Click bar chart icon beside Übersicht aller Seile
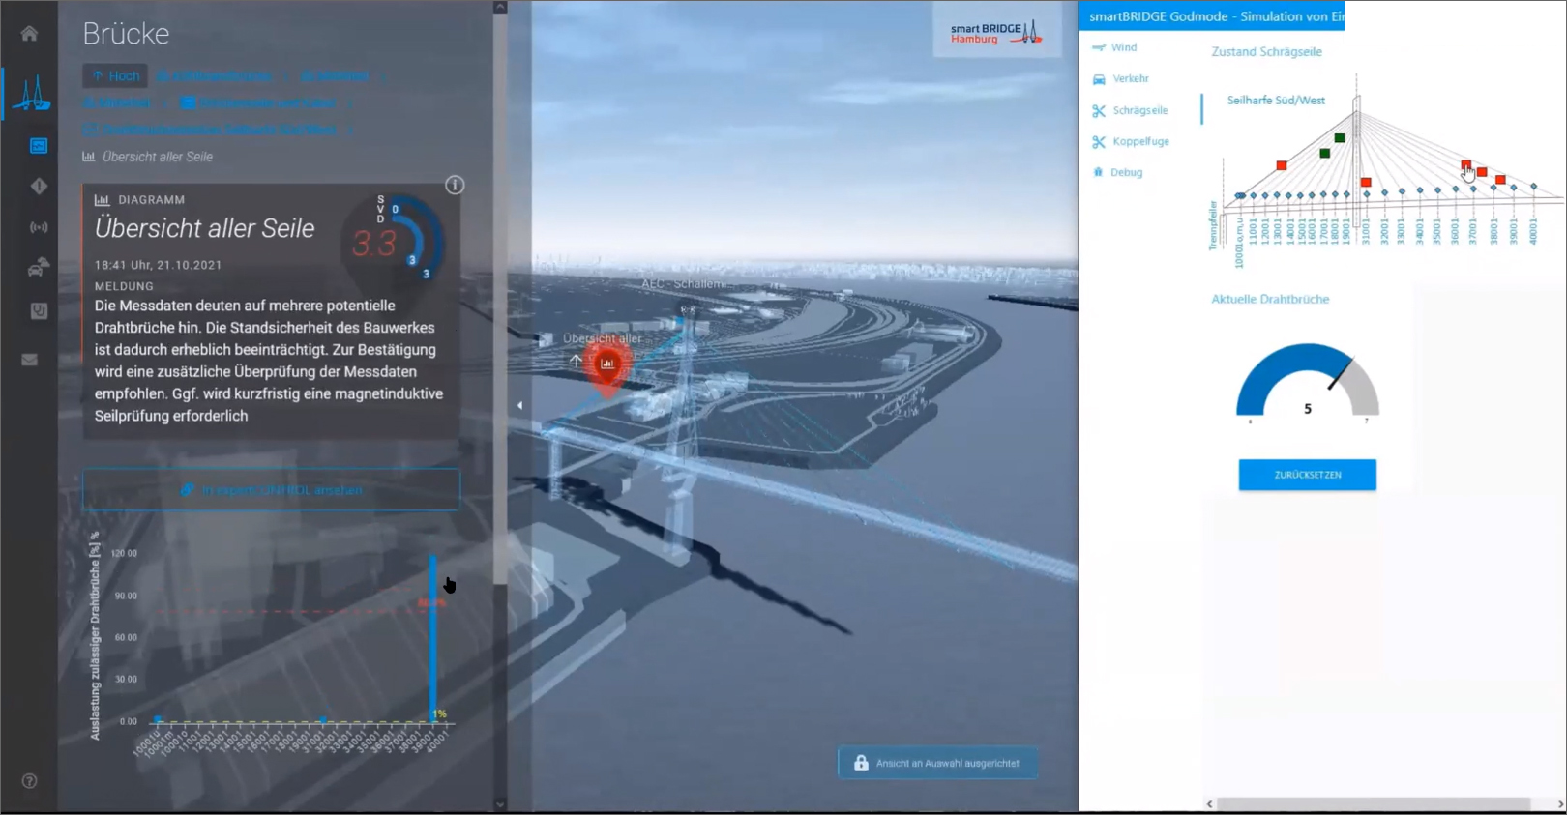 click(89, 157)
